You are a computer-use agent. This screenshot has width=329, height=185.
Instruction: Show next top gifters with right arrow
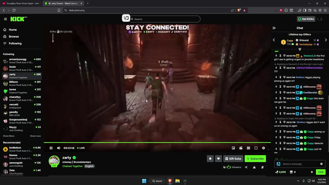(x=326, y=40)
